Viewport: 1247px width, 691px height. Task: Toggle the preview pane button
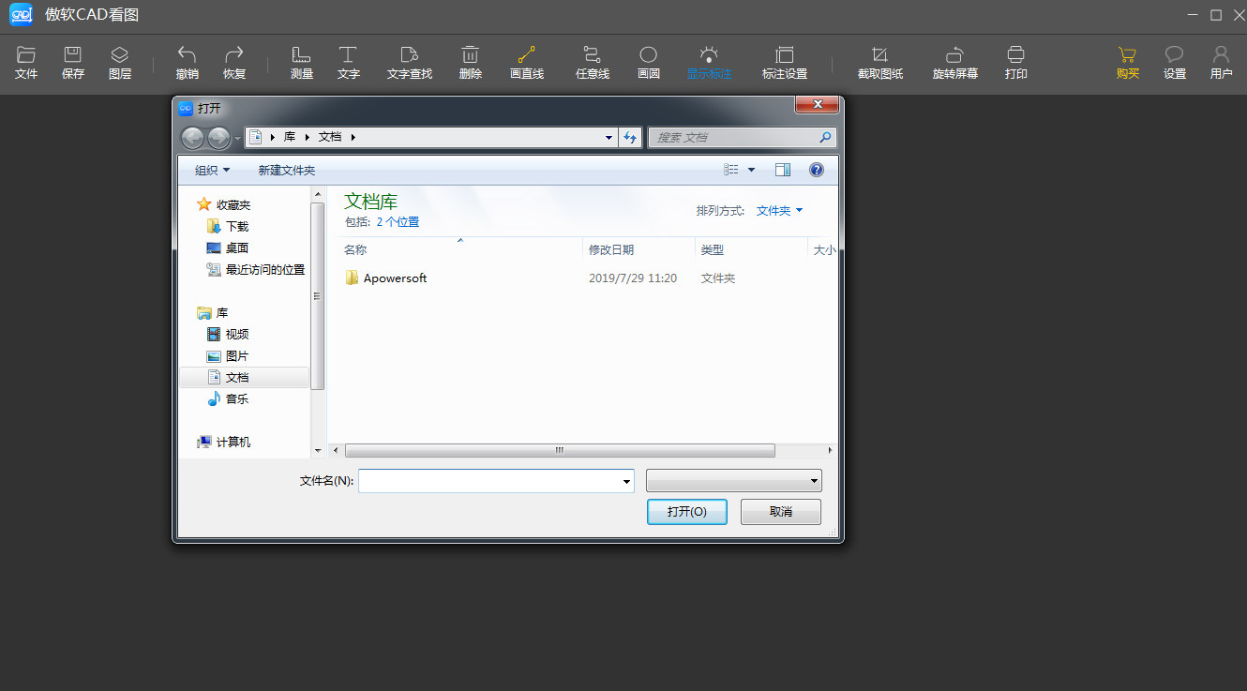[783, 170]
